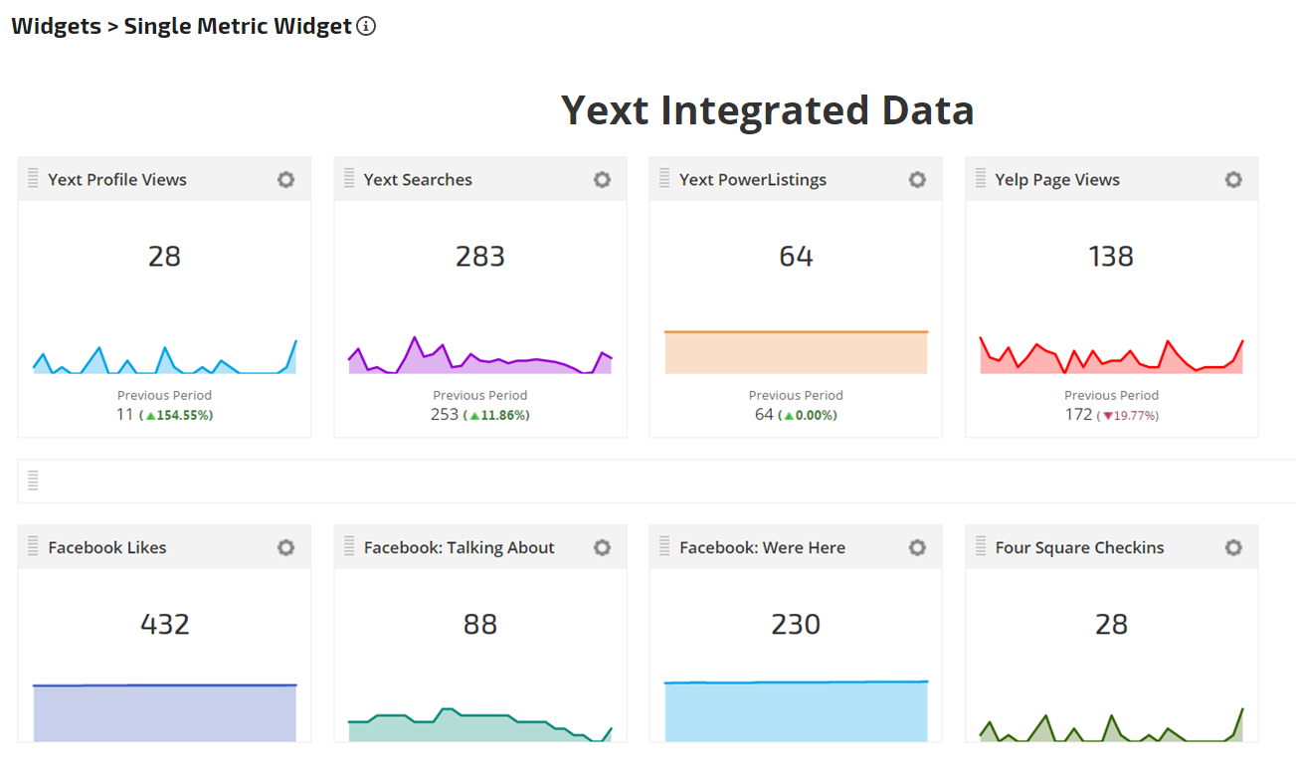Click the Yext Profile Views sparkline chart

point(164,360)
